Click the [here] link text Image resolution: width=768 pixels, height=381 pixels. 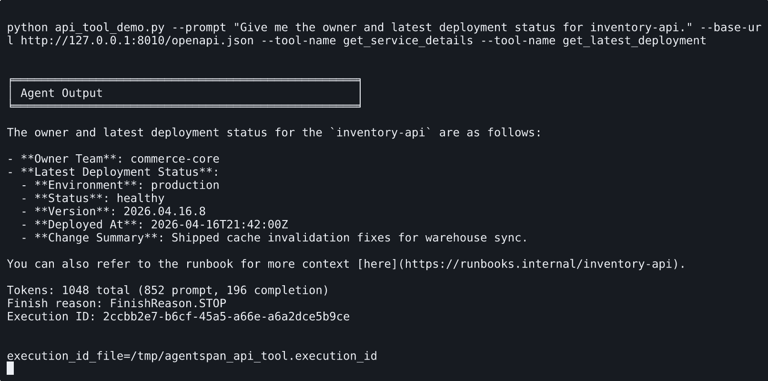click(377, 264)
